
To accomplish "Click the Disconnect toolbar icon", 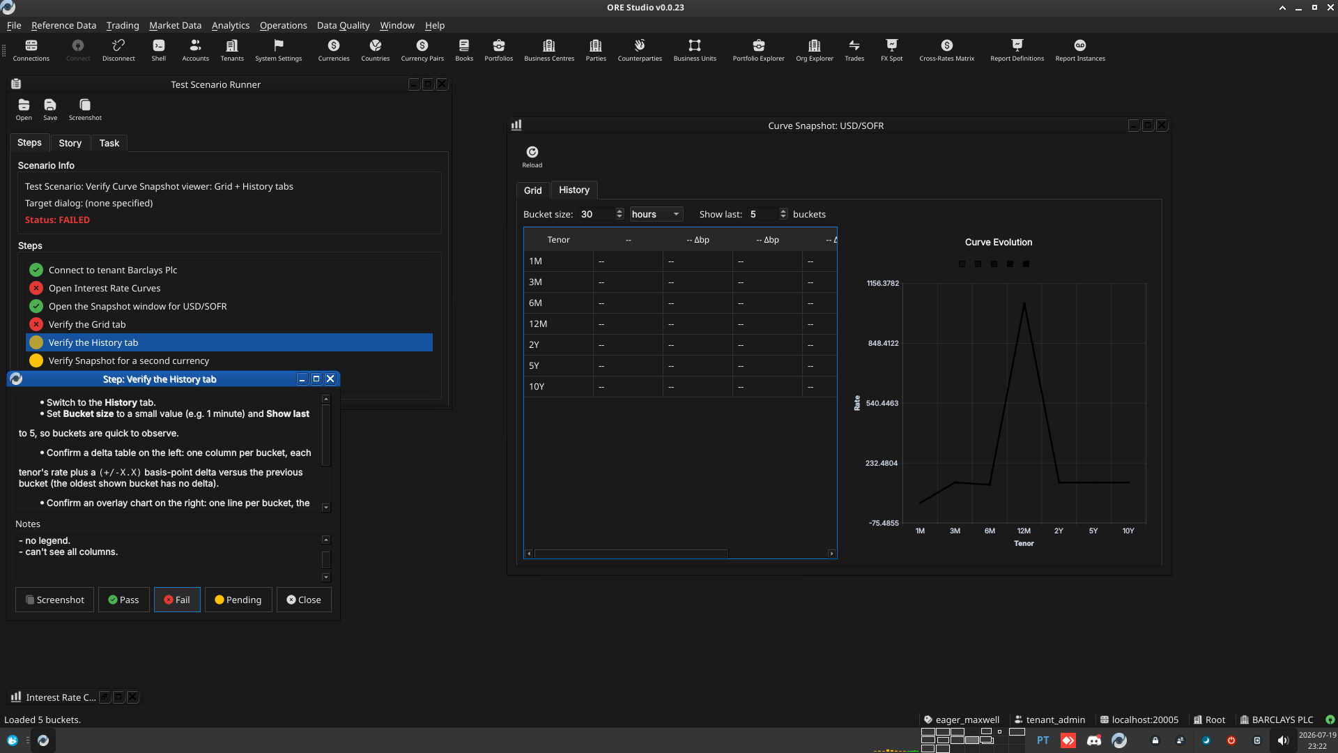I will [x=118, y=50].
